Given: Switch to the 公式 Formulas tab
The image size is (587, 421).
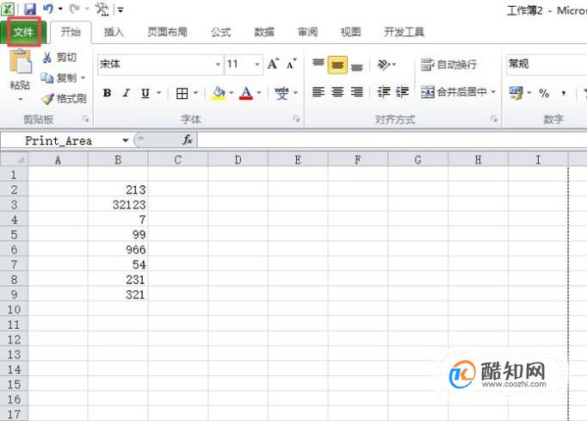Looking at the screenshot, I should pyautogui.click(x=221, y=32).
